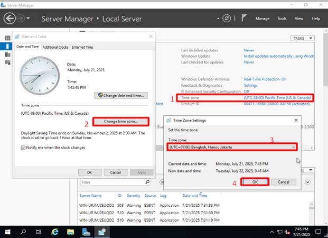The width and height of the screenshot is (328, 238).
Task: Click the Server Manager back arrow
Action: pyautogui.click(x=9, y=19)
